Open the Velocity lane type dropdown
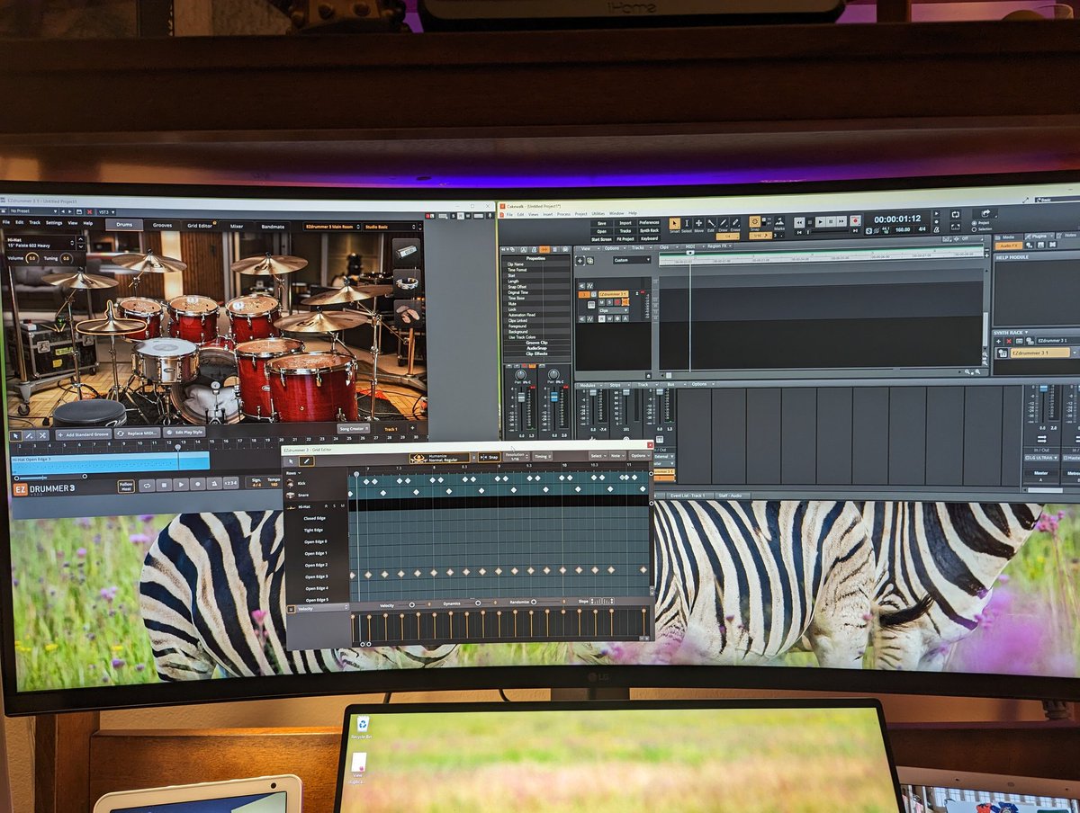 click(x=321, y=608)
